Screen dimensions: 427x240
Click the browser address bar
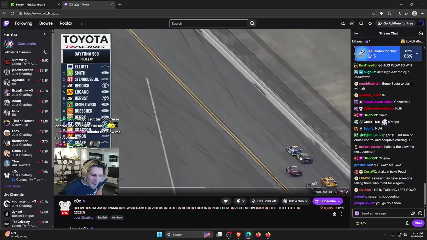(197, 13)
